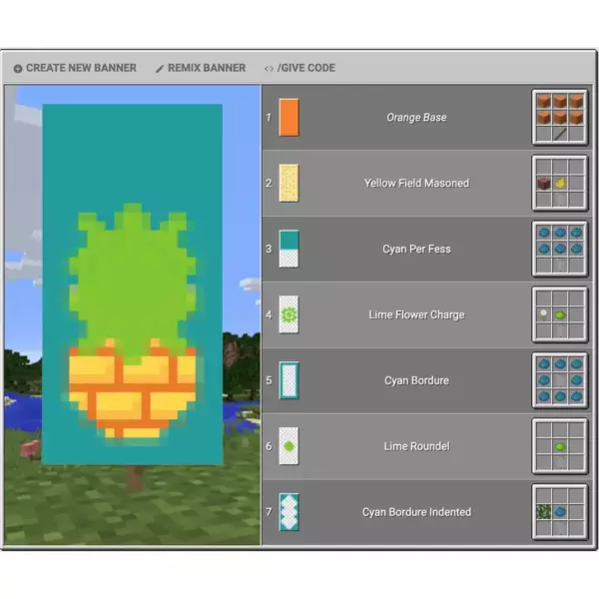Screen dimensions: 599x599
Task: Click the 'Cyan Bordure' layer name
Action: pos(416,380)
